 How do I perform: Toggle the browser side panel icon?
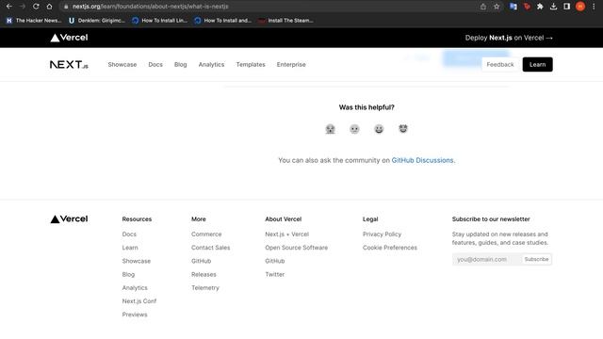coord(567,7)
